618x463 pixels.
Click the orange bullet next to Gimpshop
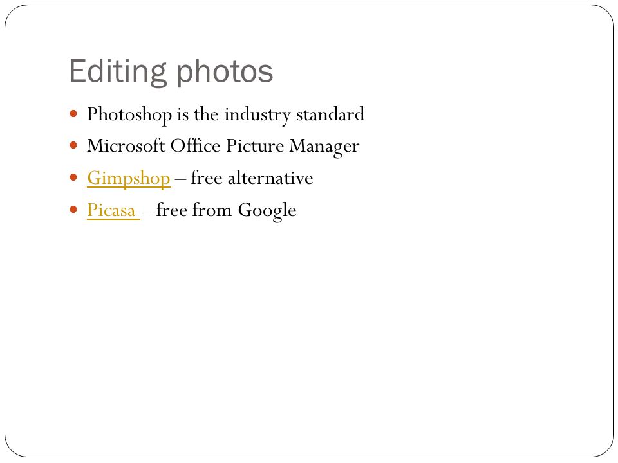[x=73, y=177]
